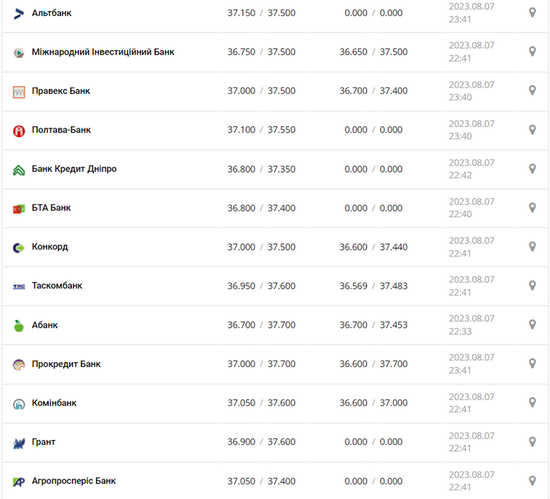Viewport: 550px width, 499px height.
Task: Click the Прокредит Банк logo icon
Action: [19, 364]
